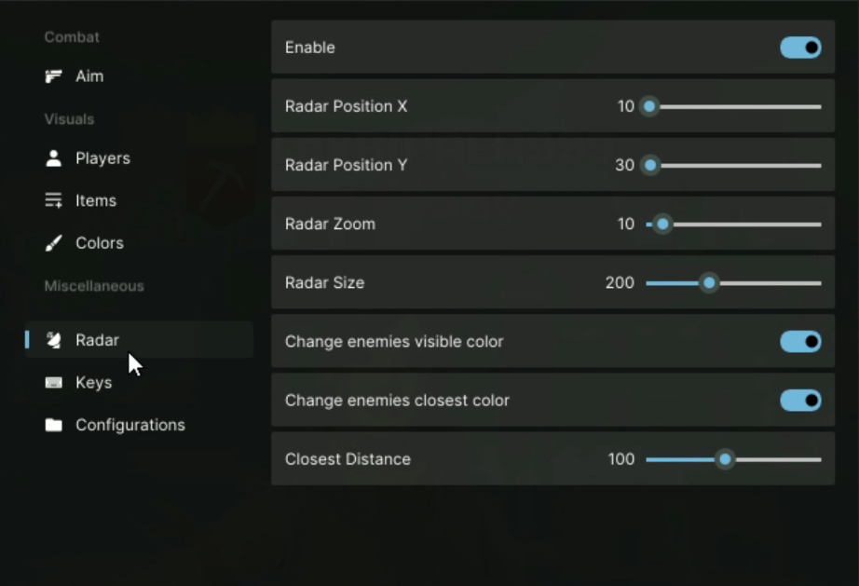Open the Aim settings section
The image size is (859, 586).
[89, 76]
